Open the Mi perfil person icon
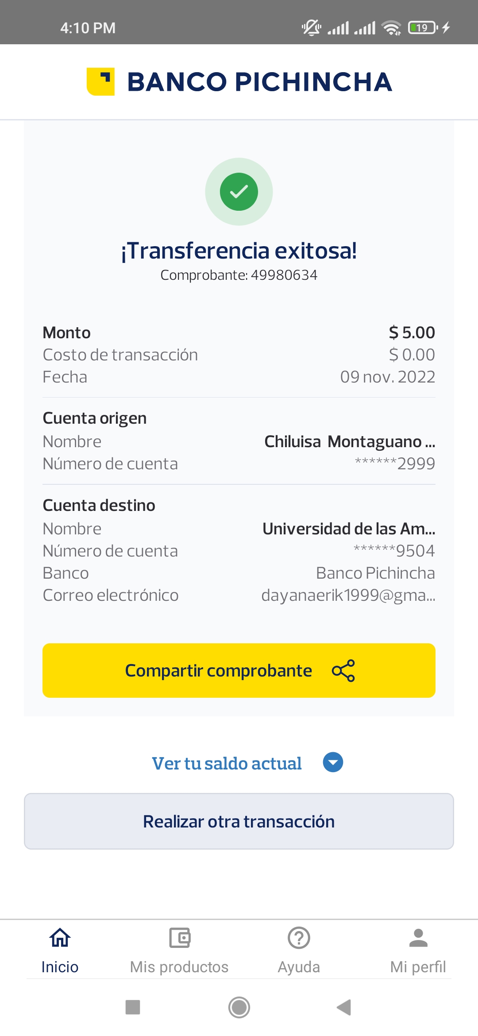This screenshot has width=478, height=1036. 418,937
